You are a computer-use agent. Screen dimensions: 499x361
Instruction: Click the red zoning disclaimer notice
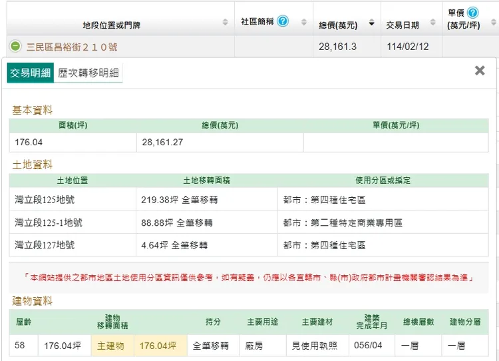(x=249, y=278)
